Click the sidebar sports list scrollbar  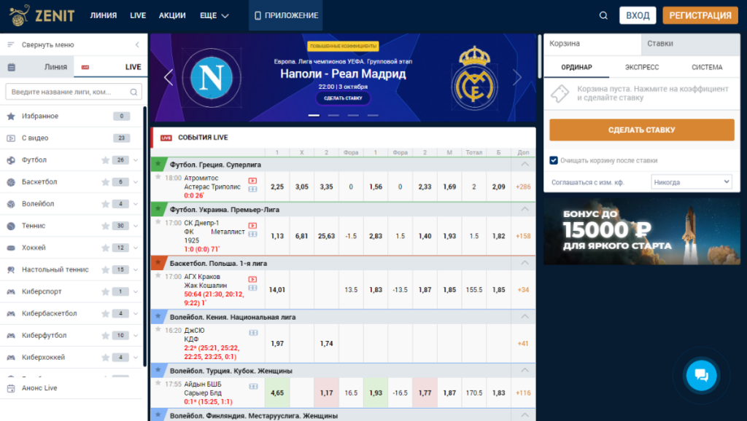click(145, 237)
